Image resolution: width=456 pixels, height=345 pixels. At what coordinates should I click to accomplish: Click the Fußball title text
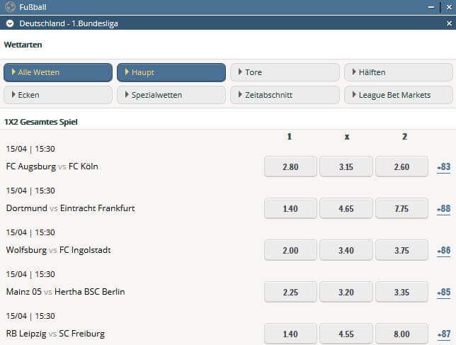(33, 7)
